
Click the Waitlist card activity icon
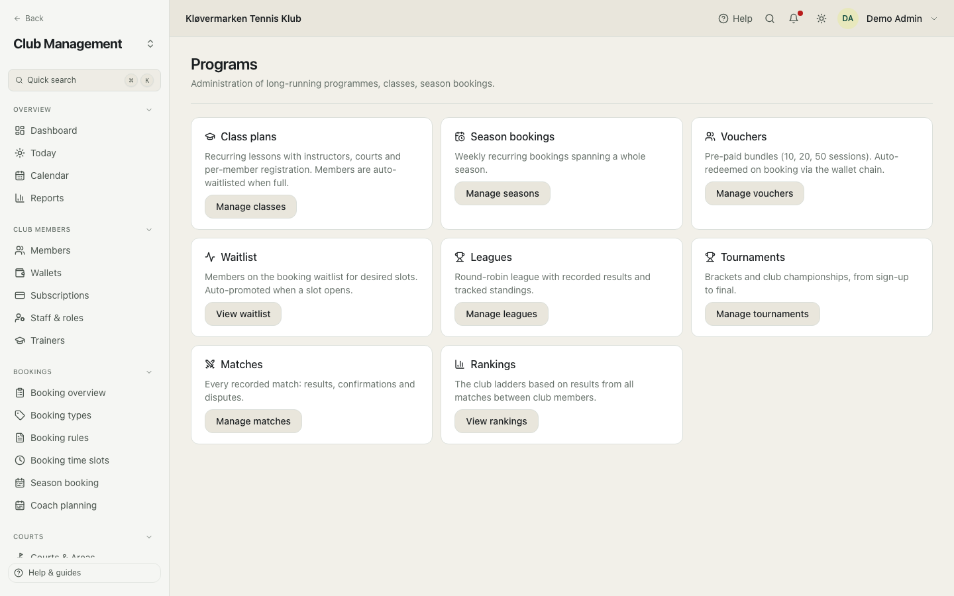210,257
